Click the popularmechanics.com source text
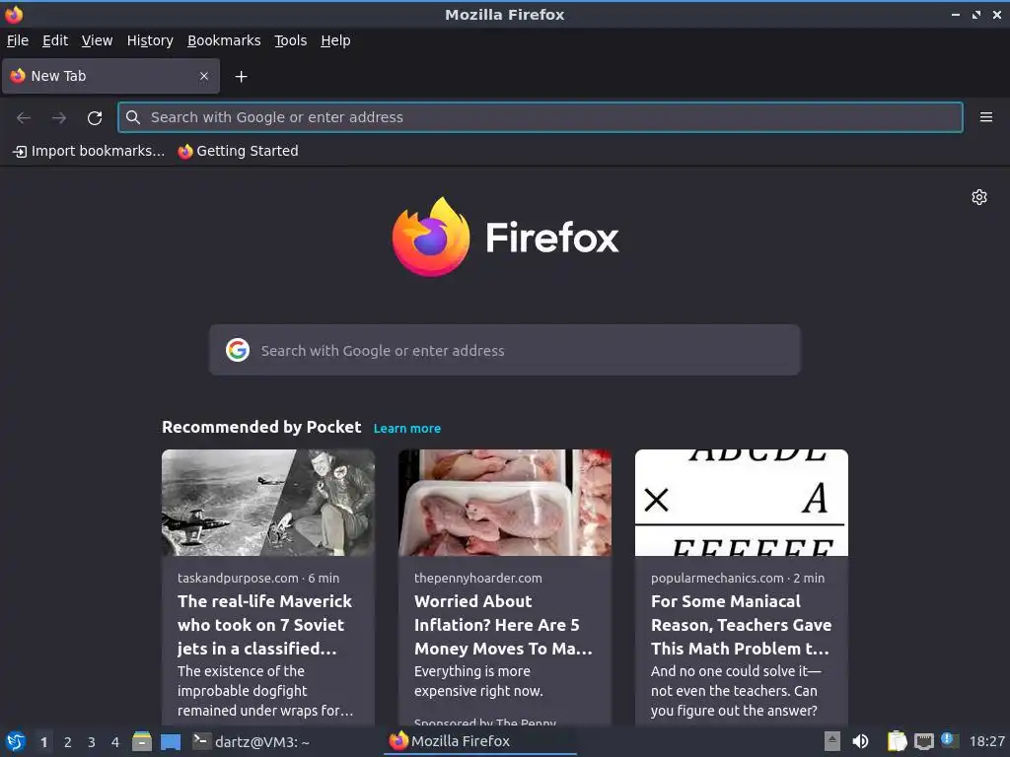Viewport: 1010px width, 757px height. (x=717, y=578)
